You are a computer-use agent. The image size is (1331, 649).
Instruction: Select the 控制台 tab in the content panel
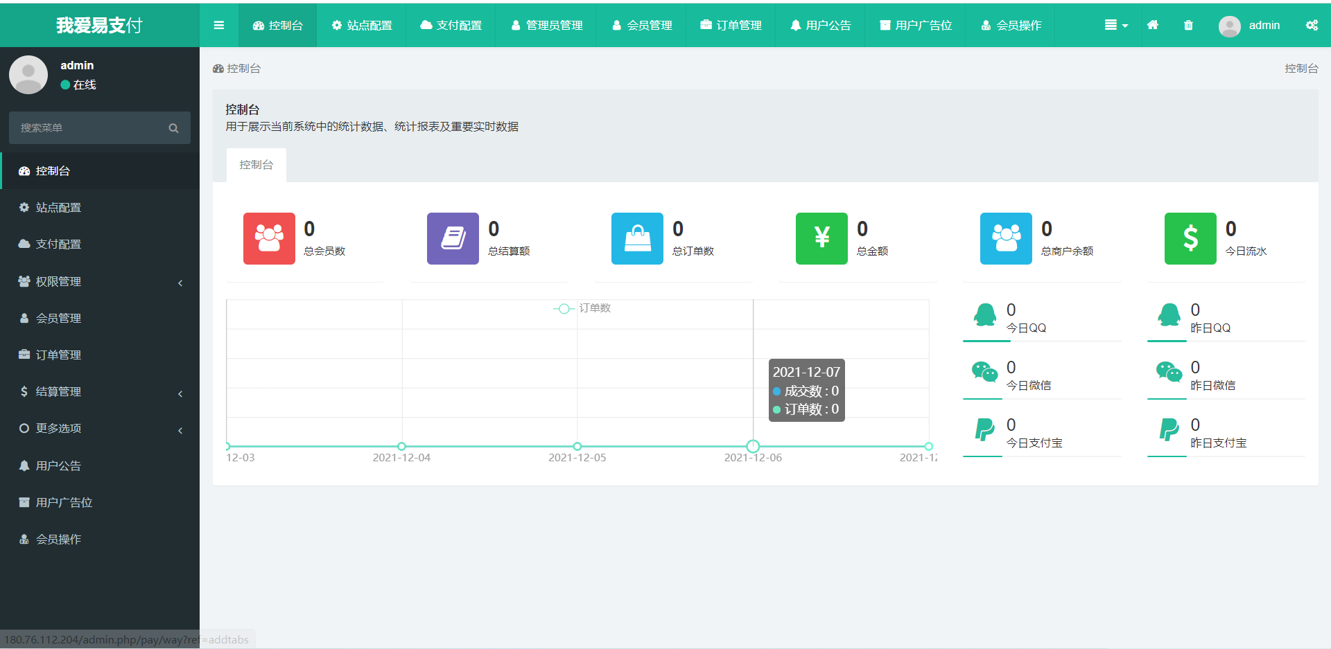coord(256,165)
